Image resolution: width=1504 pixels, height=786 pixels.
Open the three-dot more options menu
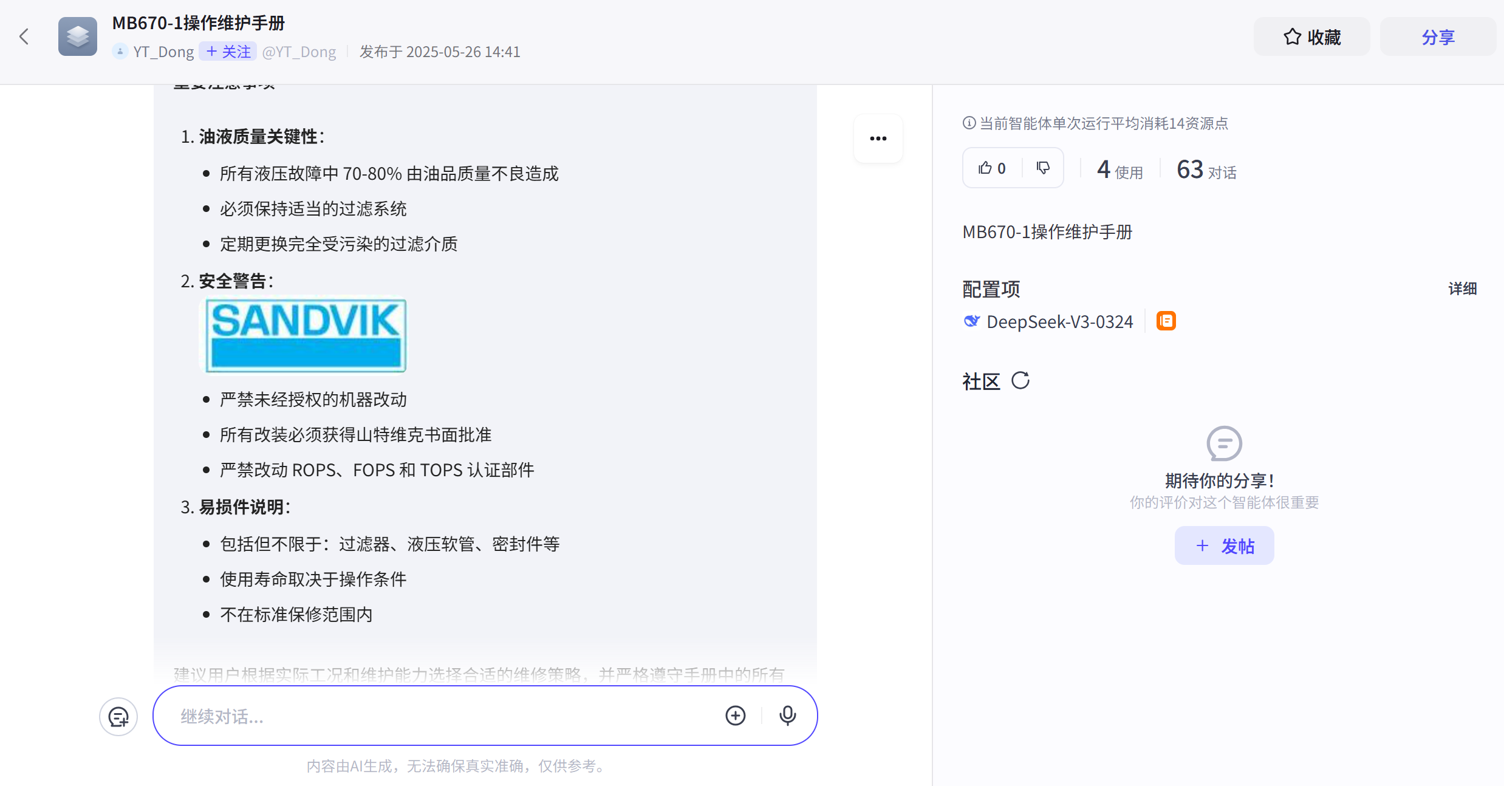point(878,138)
